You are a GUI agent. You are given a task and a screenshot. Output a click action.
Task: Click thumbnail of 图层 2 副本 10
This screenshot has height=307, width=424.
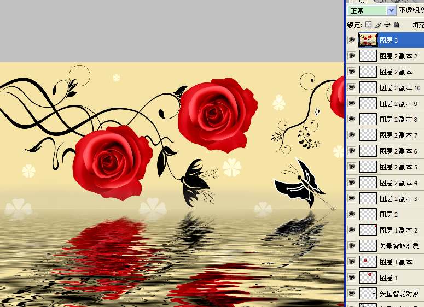click(368, 87)
